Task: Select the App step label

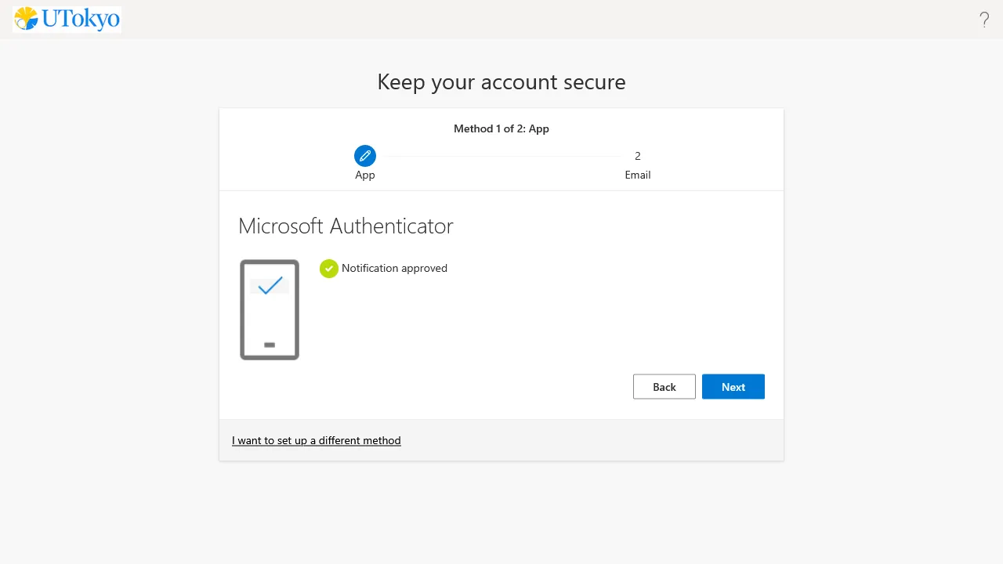Action: pos(365,175)
